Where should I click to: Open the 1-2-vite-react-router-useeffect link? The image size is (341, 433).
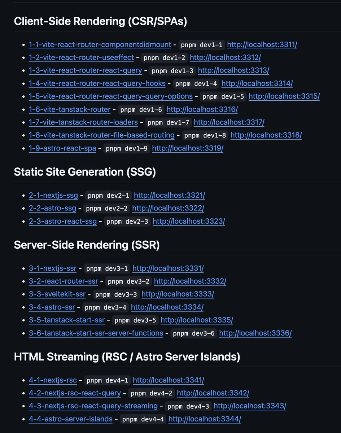tap(82, 58)
